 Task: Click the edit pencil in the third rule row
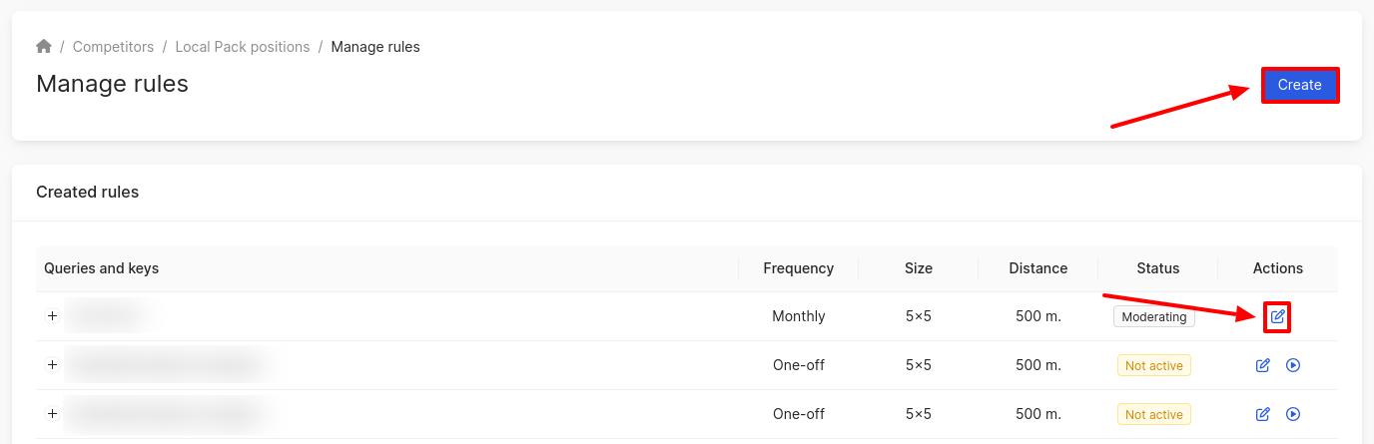[x=1262, y=414]
